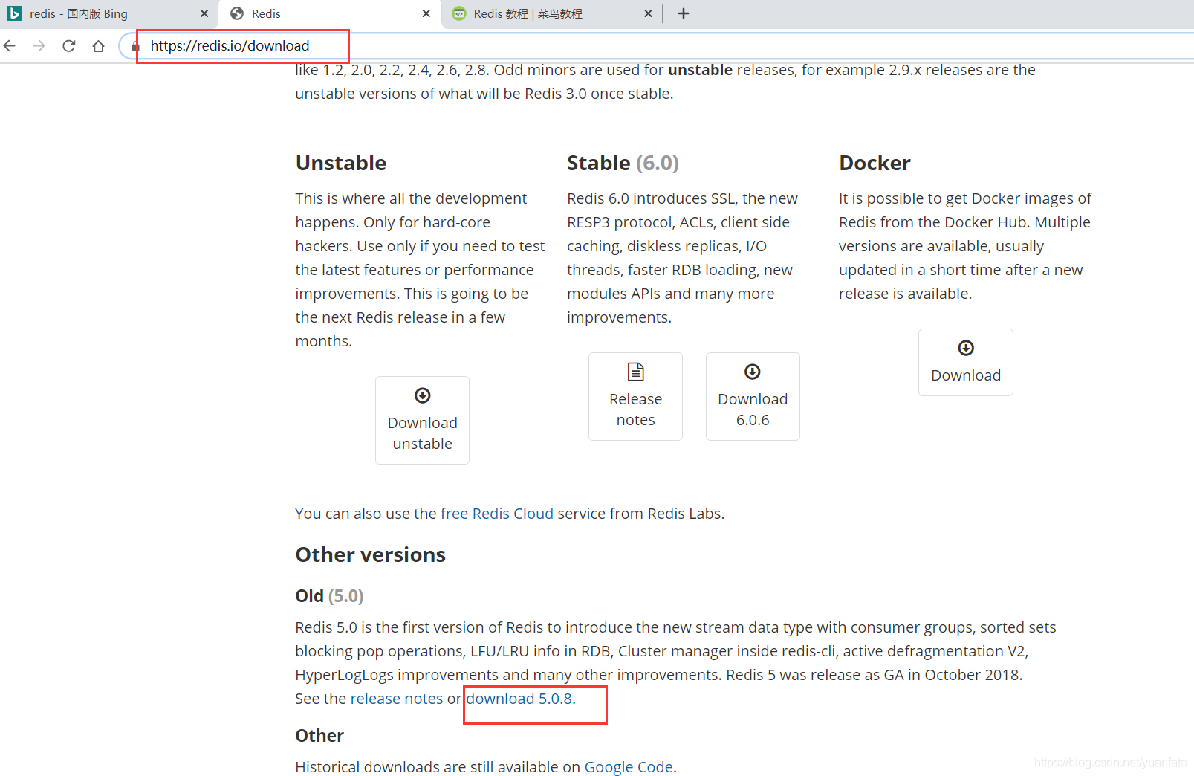Click the browser Back arrow
The image size is (1194, 776).
click(10, 46)
